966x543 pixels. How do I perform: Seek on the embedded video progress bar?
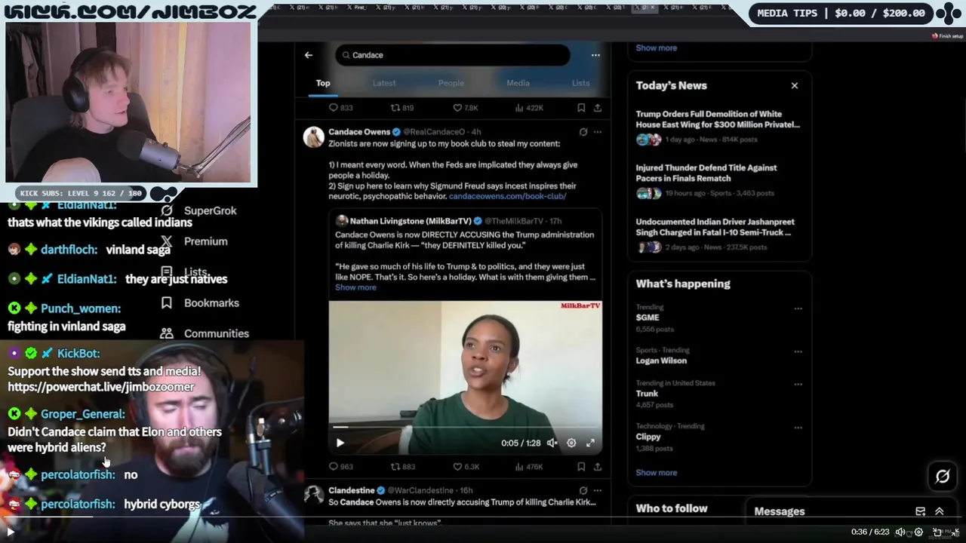tap(465, 428)
